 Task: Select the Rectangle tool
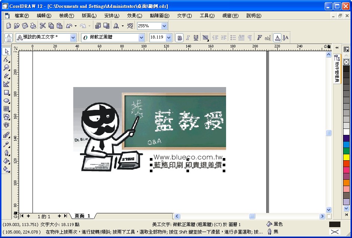(x=6, y=93)
